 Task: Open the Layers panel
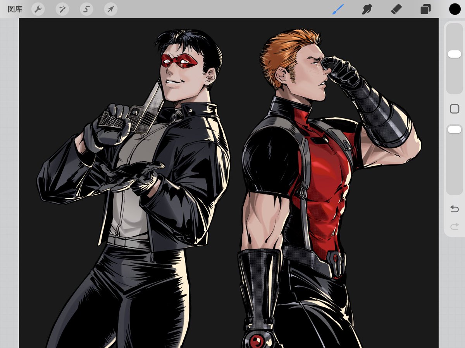(425, 9)
